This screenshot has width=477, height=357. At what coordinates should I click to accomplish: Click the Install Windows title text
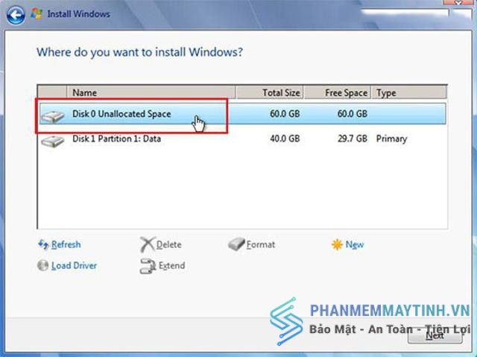[x=79, y=14]
